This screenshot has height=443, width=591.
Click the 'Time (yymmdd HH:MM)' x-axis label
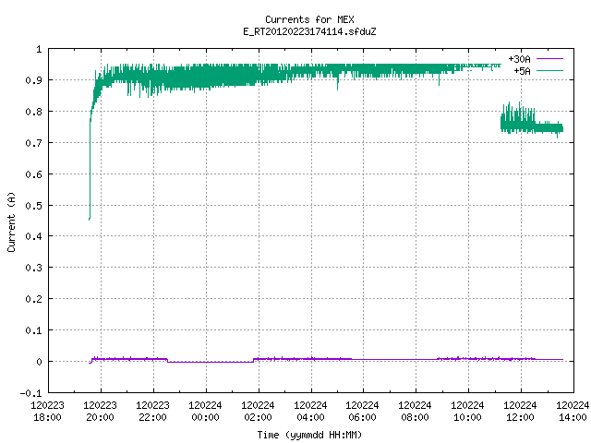[309, 435]
